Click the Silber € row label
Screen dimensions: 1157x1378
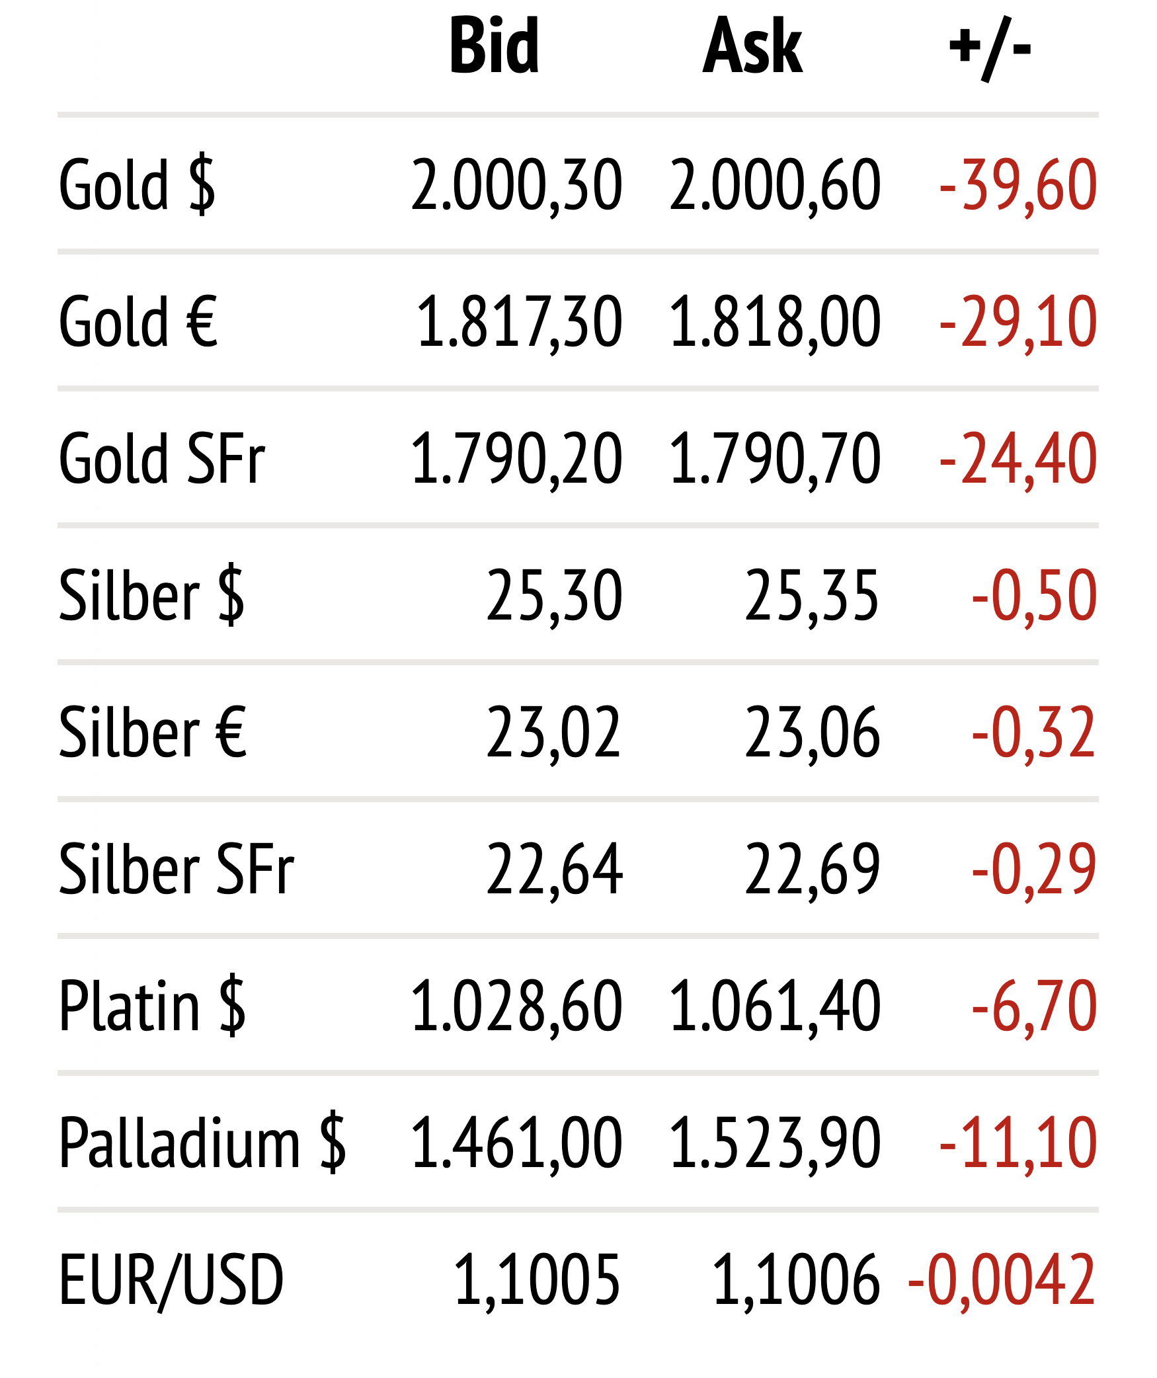tap(153, 733)
